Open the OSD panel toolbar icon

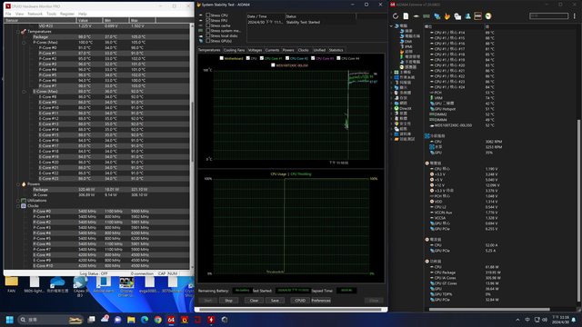click(477, 16)
